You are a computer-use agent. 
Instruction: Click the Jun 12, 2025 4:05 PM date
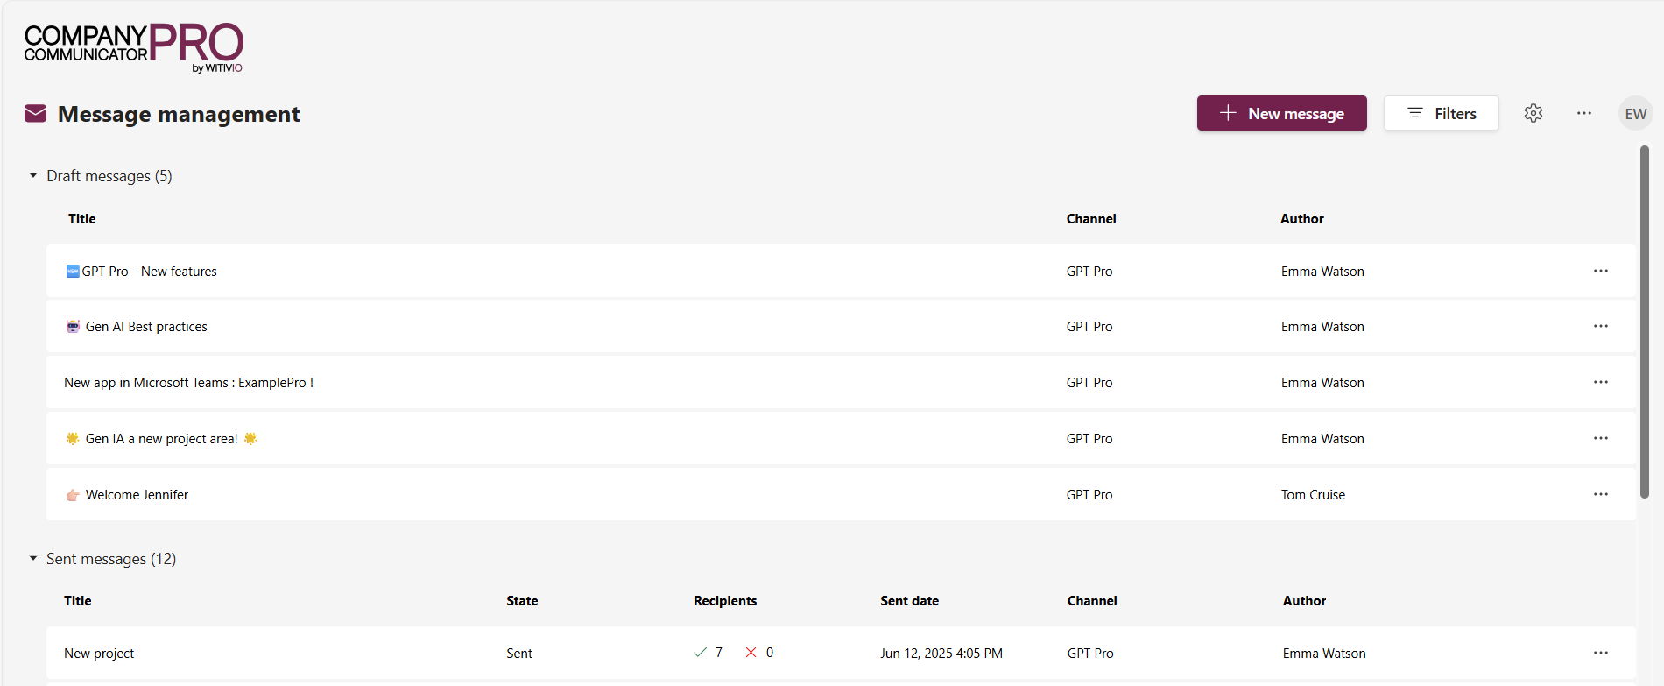(x=941, y=654)
